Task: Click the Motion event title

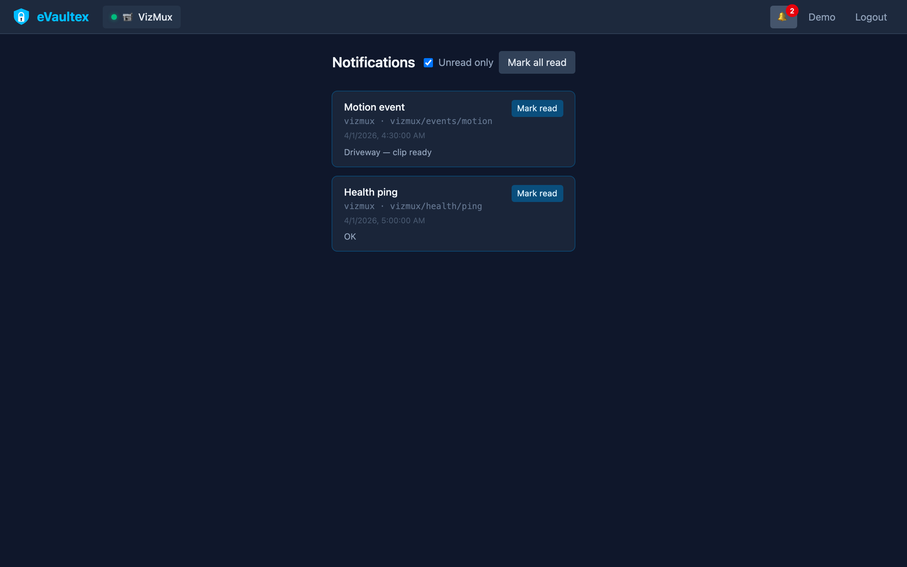Action: [374, 107]
